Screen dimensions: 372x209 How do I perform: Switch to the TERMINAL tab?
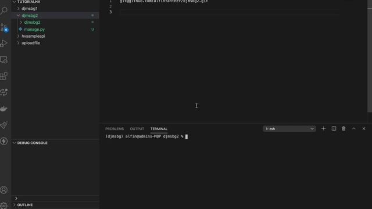click(x=159, y=129)
